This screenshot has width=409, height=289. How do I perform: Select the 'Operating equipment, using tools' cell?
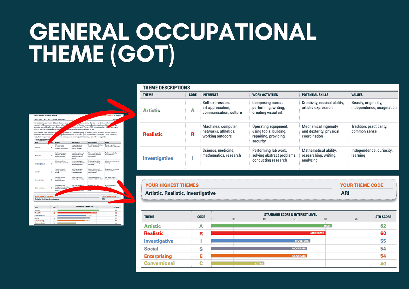270,134
